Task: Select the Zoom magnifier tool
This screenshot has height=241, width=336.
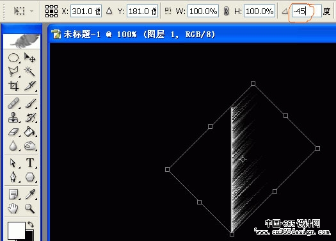Action: point(29,208)
